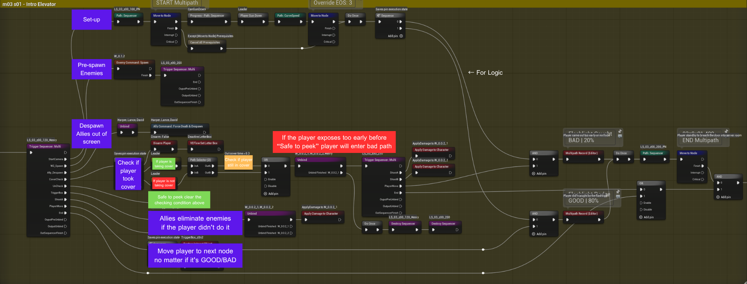Click the Unbind Finished : W_0.0.2_2 pin
747x284 pixels.
click(291, 233)
